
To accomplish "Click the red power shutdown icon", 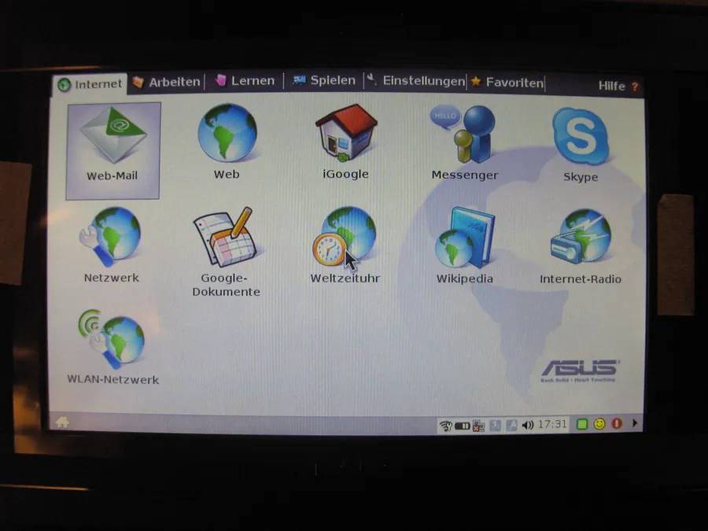I will tap(617, 423).
